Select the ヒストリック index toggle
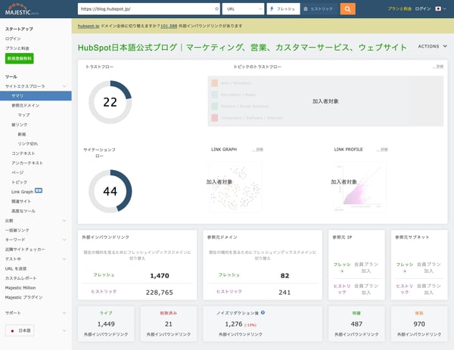The image size is (454, 350). [x=318, y=9]
